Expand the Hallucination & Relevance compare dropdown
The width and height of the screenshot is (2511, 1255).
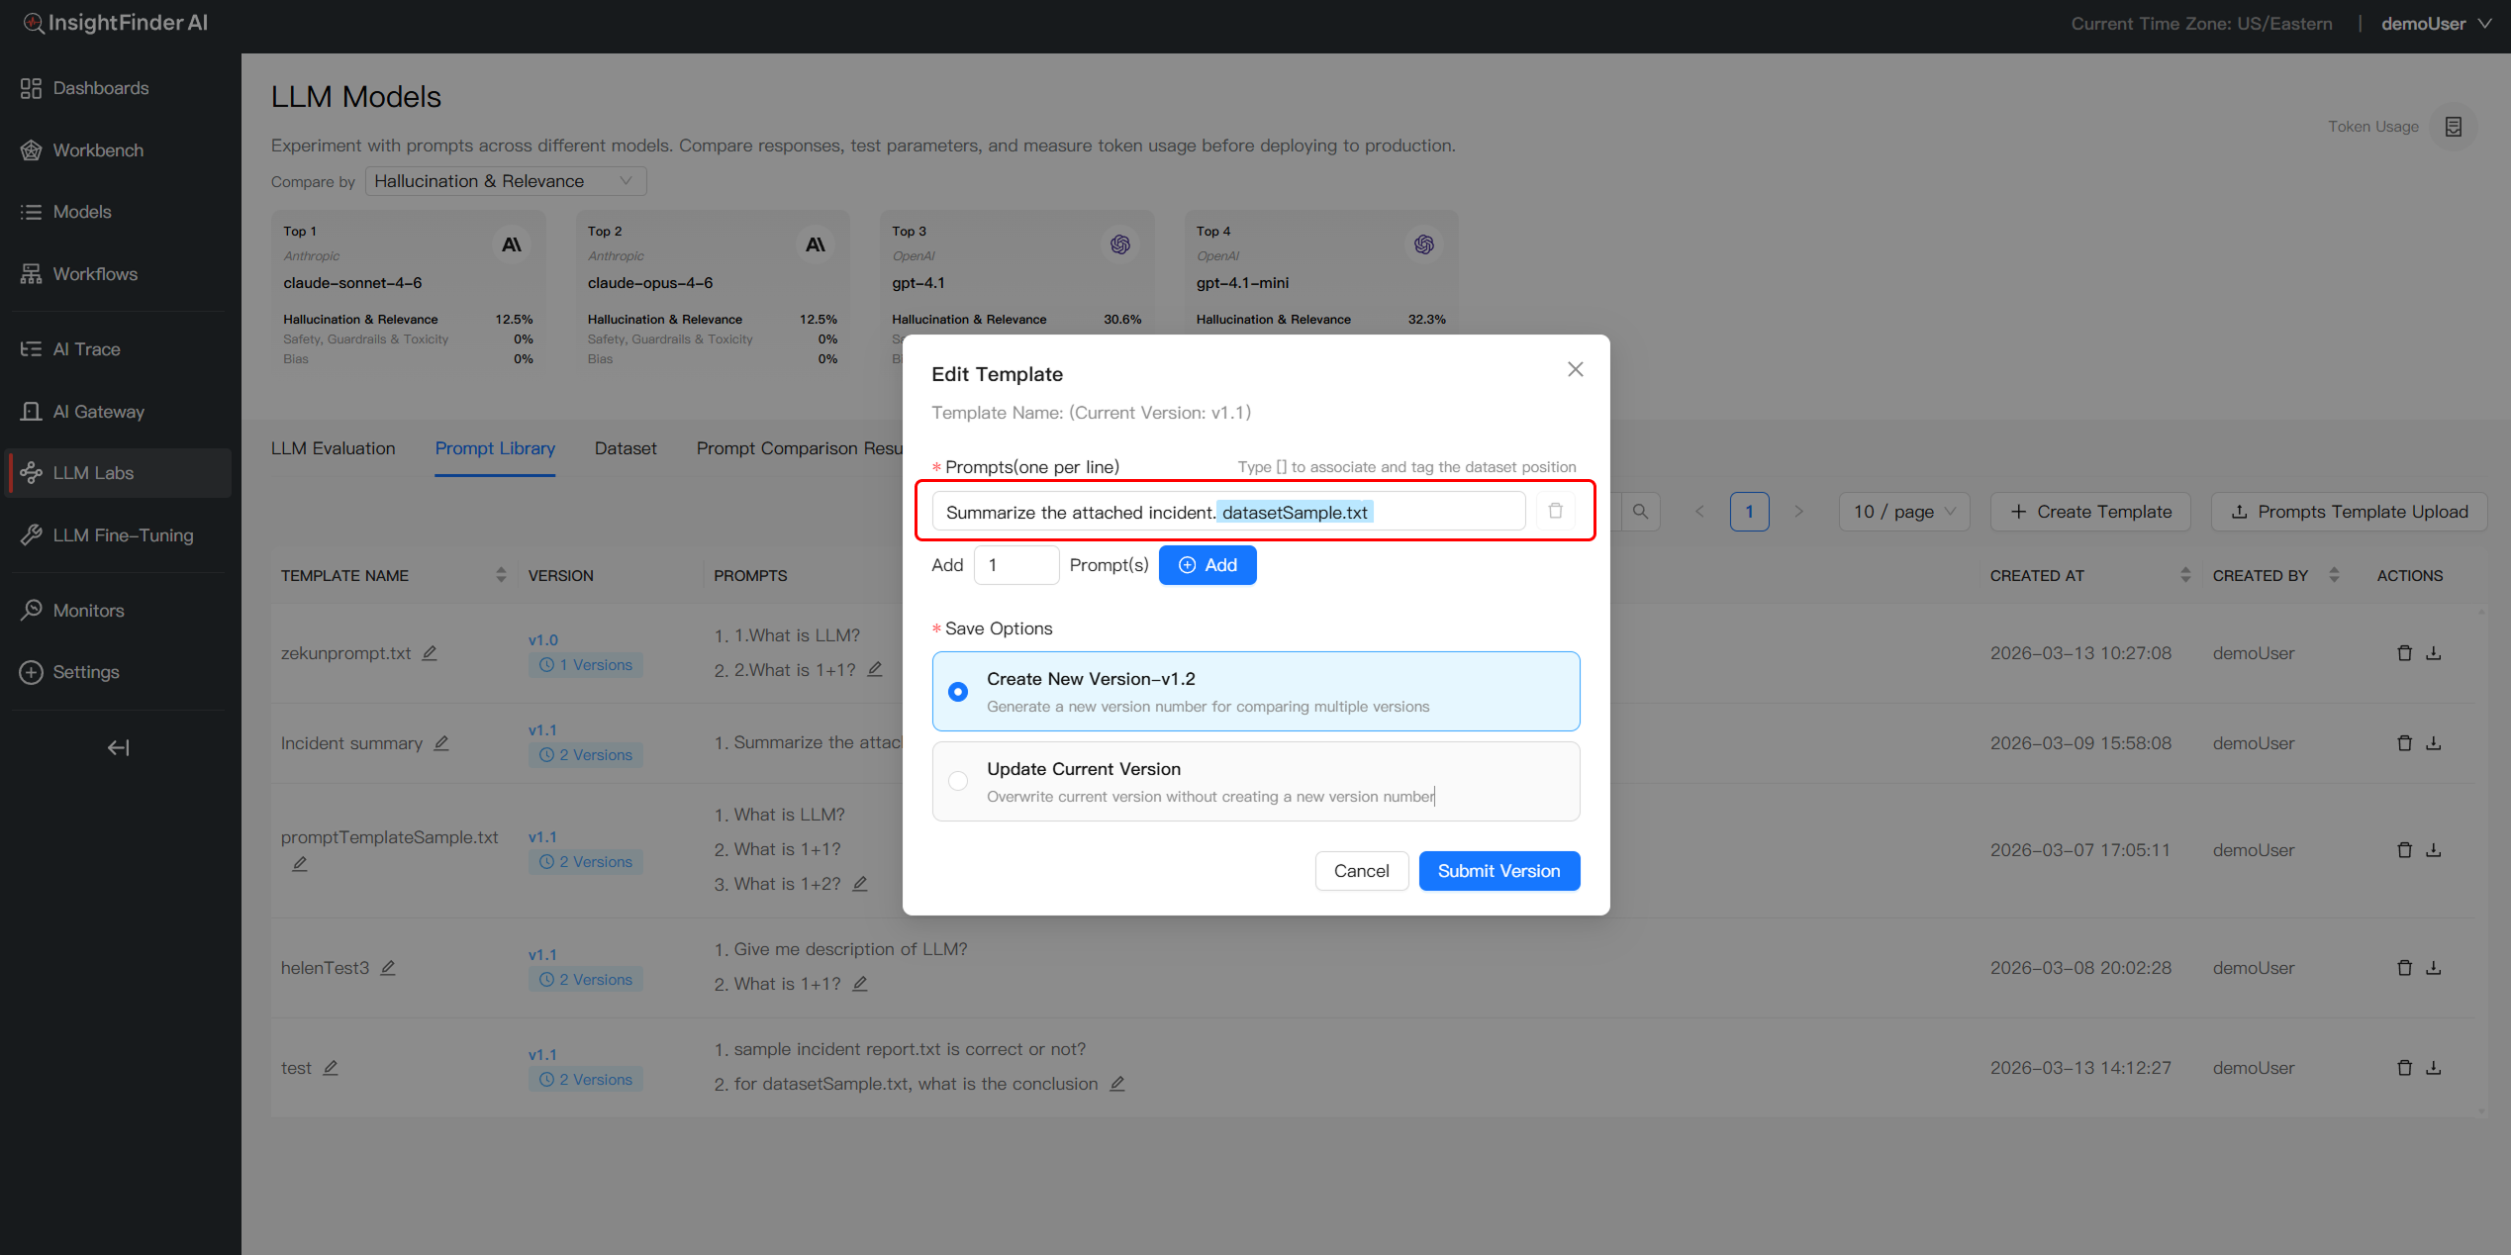coord(505,181)
